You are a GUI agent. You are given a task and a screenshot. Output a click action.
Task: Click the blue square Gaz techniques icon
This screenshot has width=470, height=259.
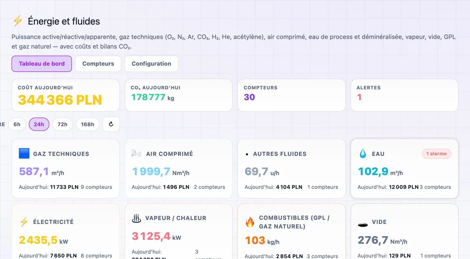tap(24, 153)
